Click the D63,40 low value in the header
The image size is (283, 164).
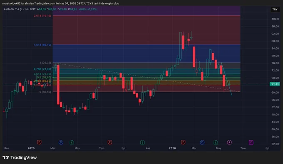tap(62, 9)
